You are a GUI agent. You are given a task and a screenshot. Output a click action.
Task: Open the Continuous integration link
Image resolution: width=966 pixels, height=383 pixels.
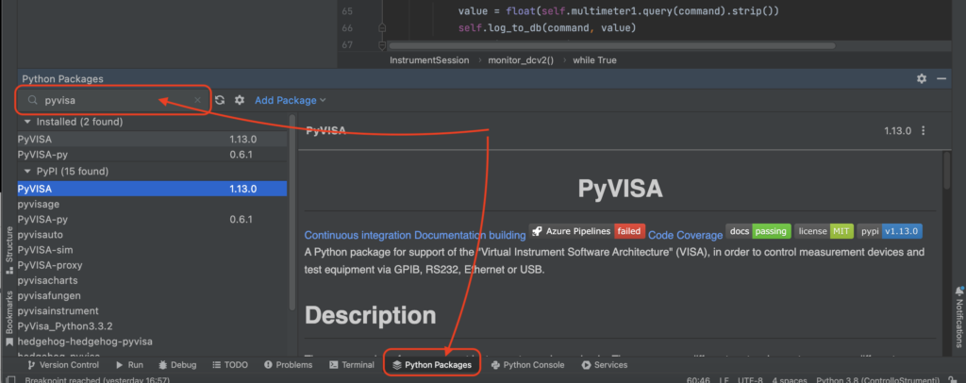pos(358,235)
